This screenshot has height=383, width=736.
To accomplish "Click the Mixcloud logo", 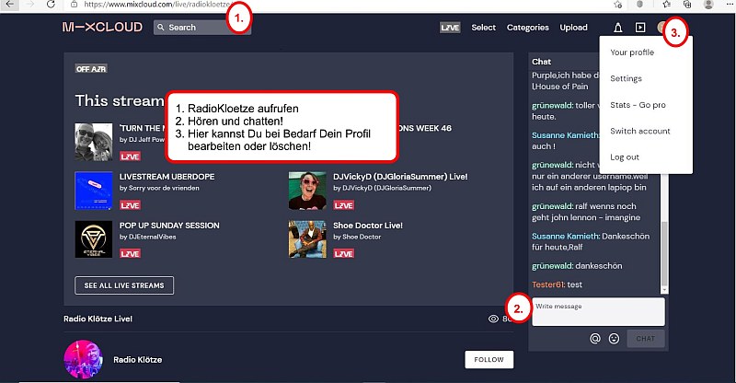I will tap(102, 27).
